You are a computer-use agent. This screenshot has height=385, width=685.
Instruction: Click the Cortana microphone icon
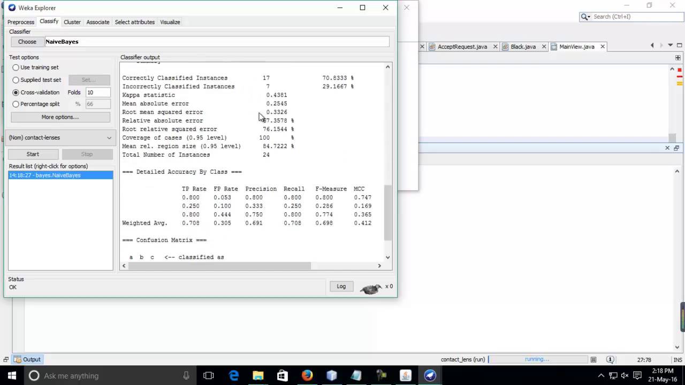click(186, 375)
